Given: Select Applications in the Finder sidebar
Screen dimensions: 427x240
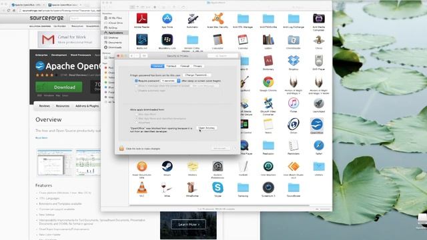Looking at the screenshot, I should pyautogui.click(x=115, y=33).
